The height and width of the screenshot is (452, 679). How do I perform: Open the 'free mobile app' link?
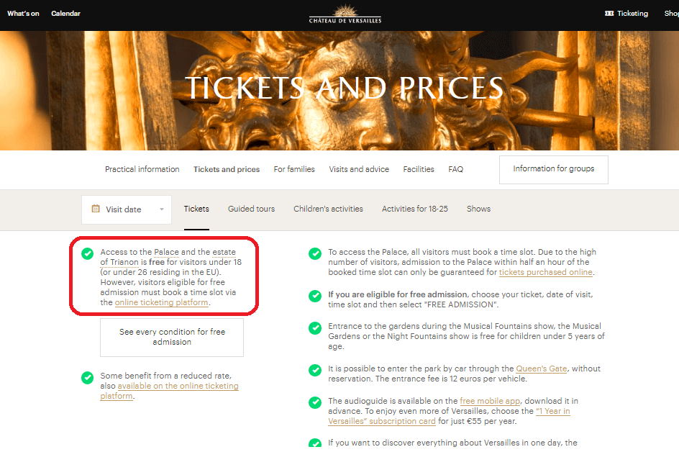(490, 402)
